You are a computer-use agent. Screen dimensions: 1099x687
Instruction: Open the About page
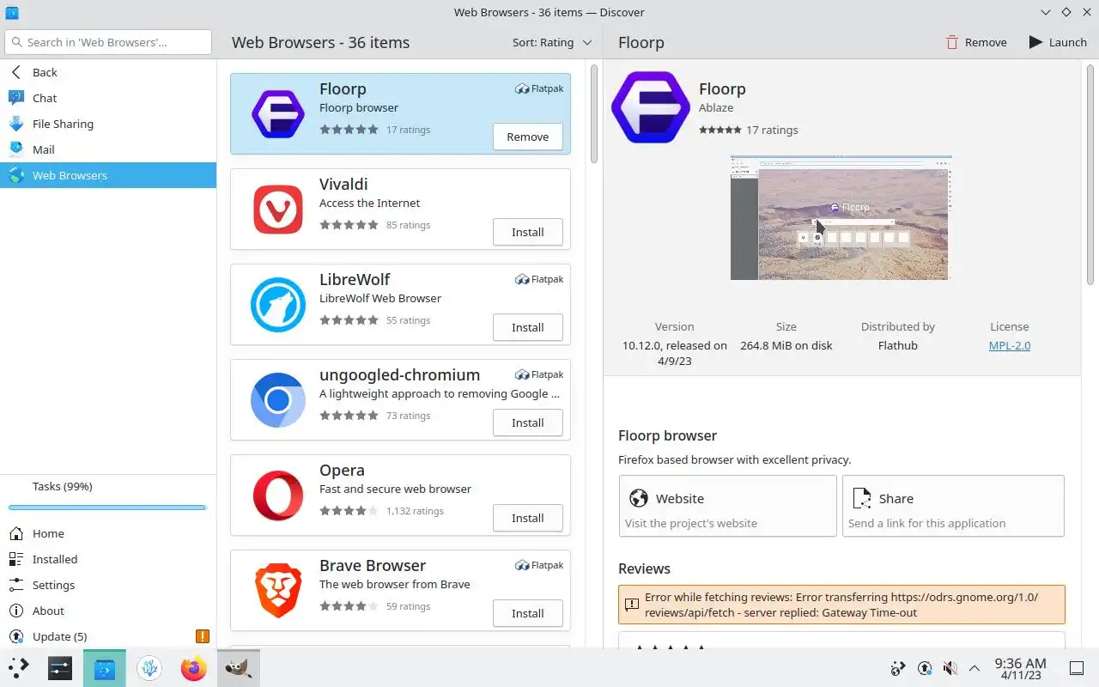(x=108, y=611)
